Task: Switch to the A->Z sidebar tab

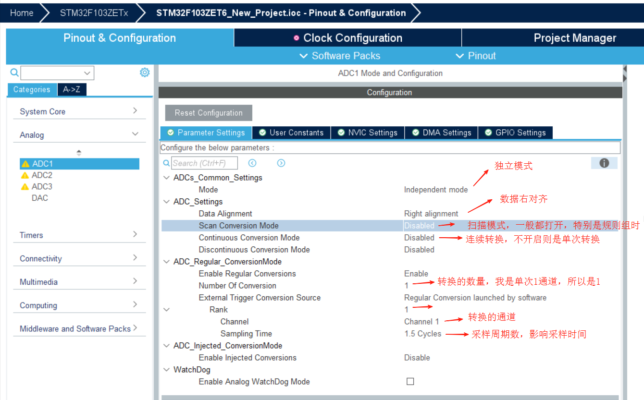Action: (x=72, y=89)
